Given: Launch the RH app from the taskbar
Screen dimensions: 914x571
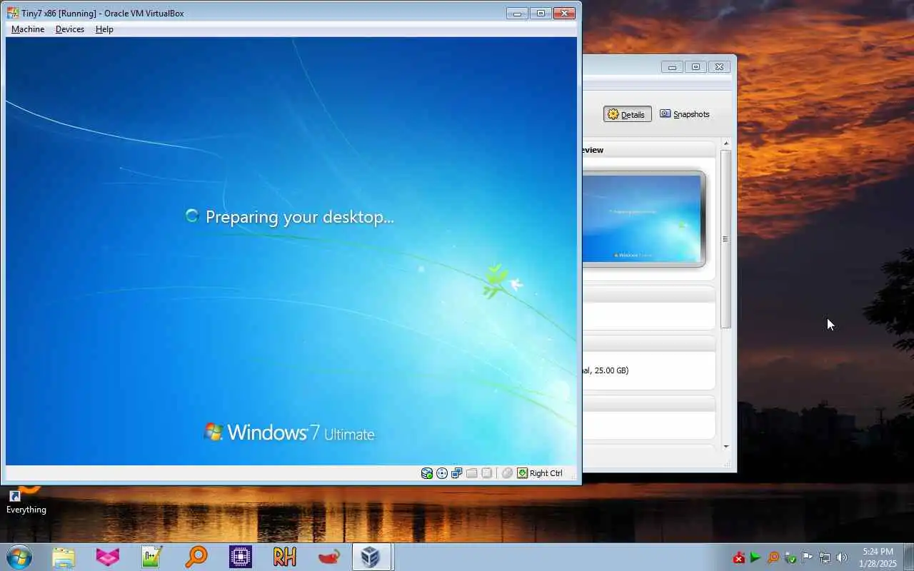Looking at the screenshot, I should click(x=285, y=557).
